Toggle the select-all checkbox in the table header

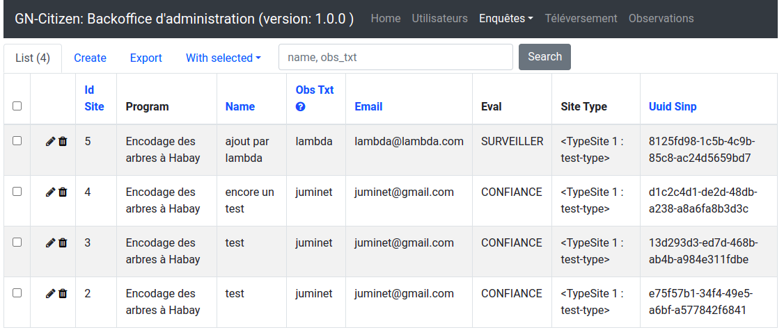coord(17,106)
